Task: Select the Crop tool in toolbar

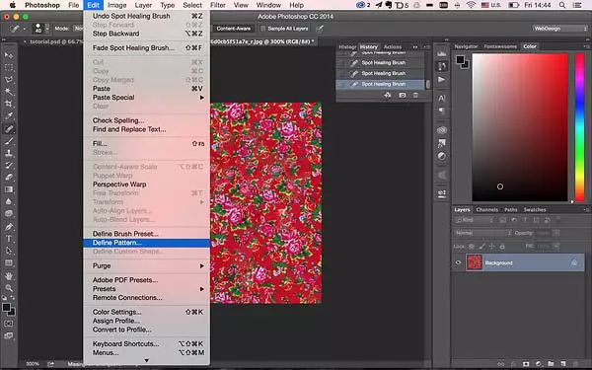Action: 9,104
